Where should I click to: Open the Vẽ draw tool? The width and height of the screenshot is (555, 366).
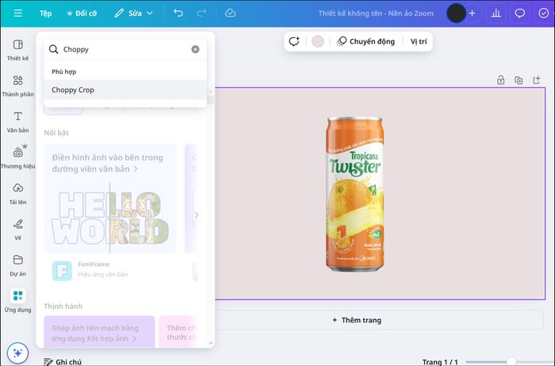tap(17, 229)
